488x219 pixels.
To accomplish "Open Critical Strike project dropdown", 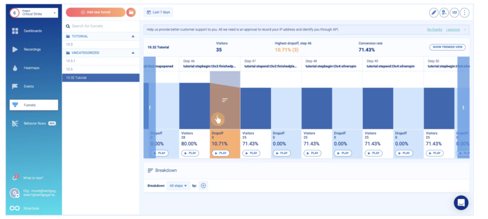I will pos(34,13).
